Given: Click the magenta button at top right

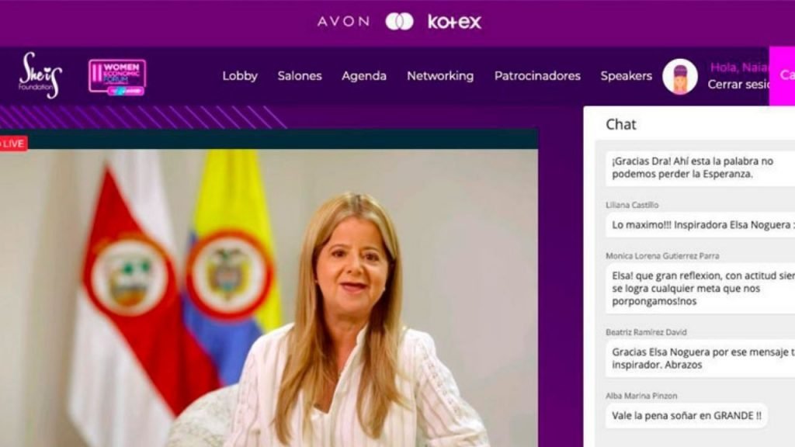Looking at the screenshot, I should click(x=782, y=75).
